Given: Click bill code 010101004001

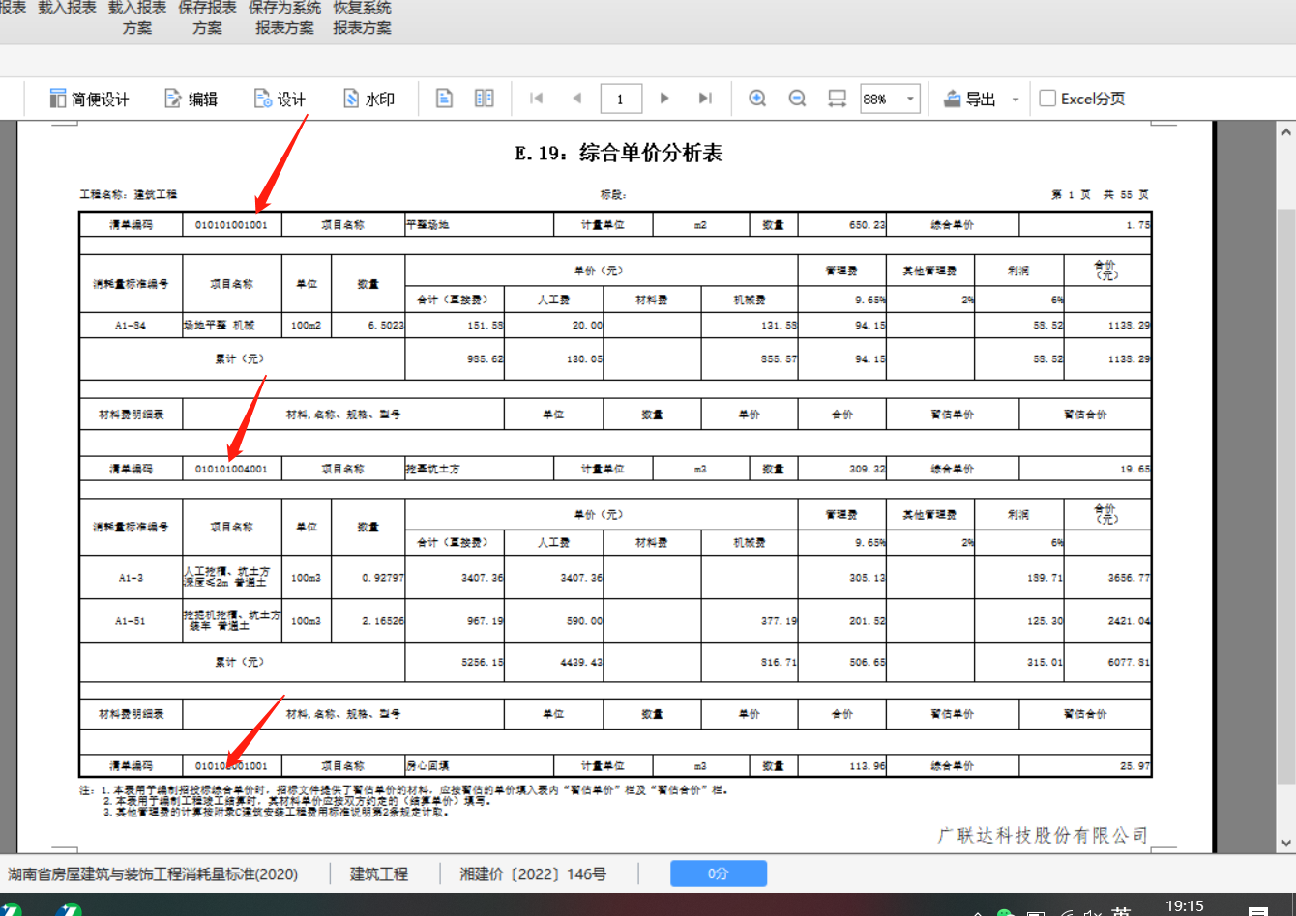Looking at the screenshot, I should tap(231, 469).
